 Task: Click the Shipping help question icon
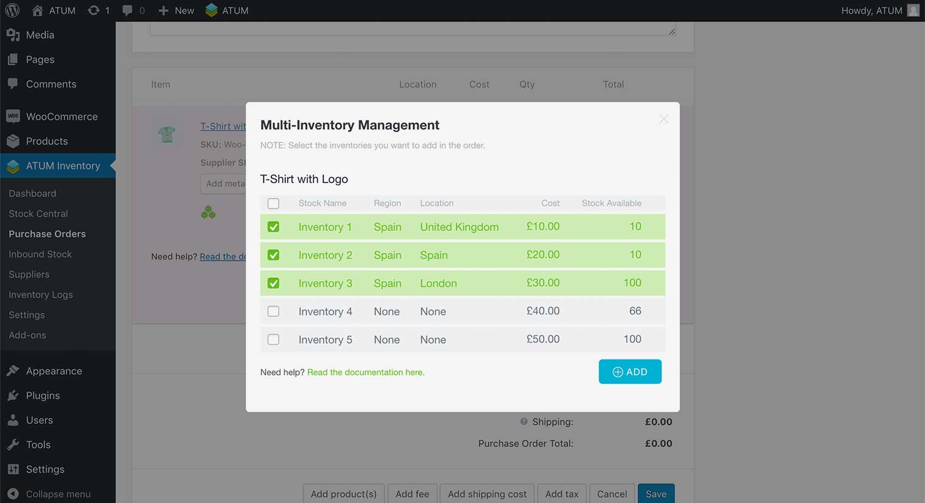[x=523, y=421]
